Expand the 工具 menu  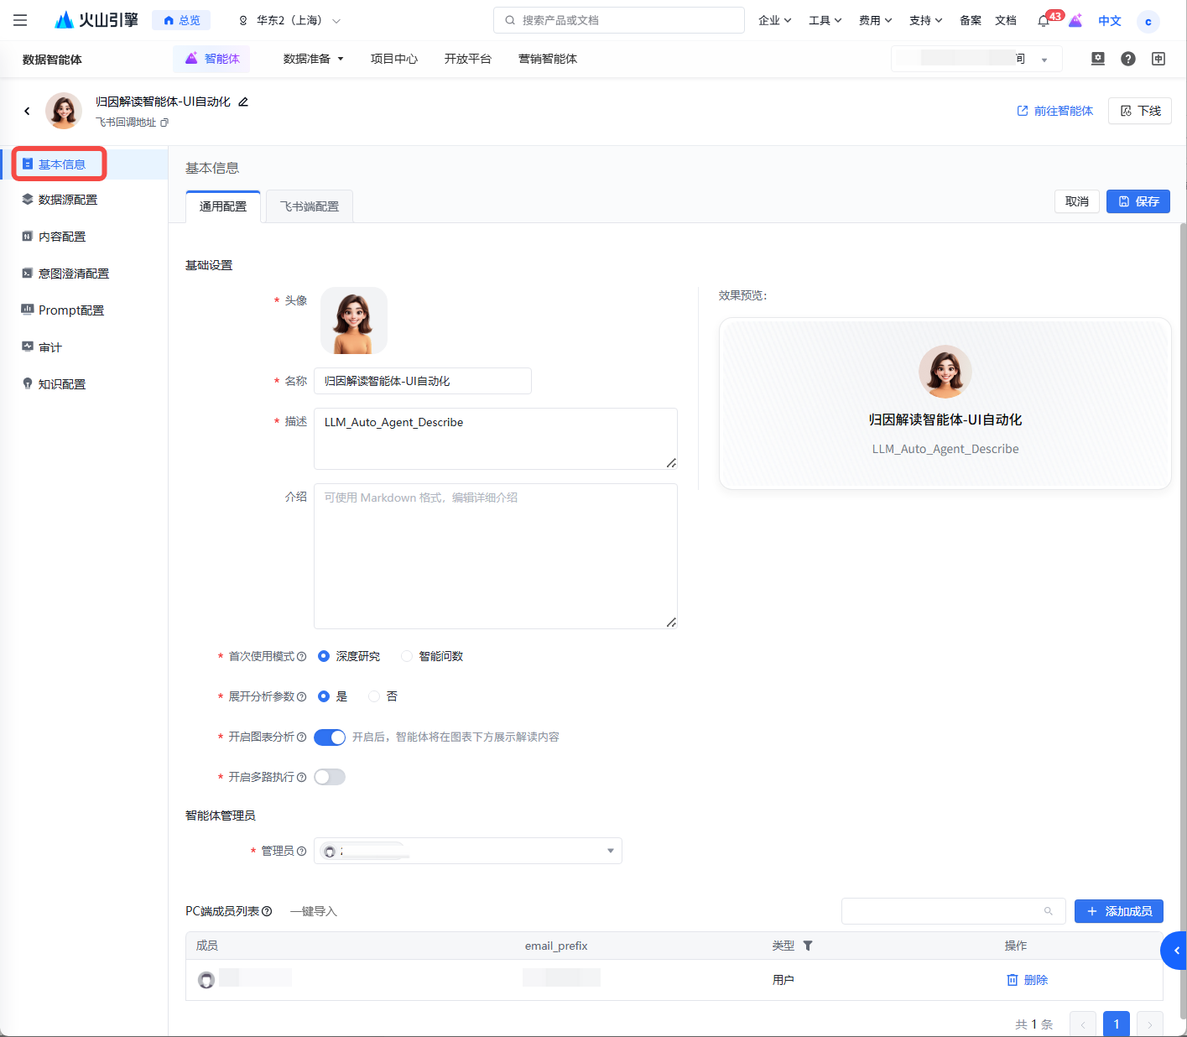pyautogui.click(x=825, y=20)
